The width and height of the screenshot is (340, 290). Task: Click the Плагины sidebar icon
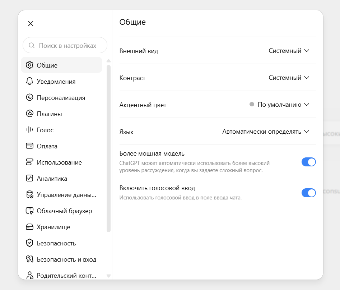click(x=29, y=114)
